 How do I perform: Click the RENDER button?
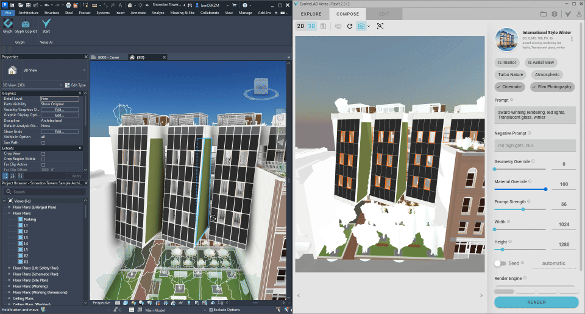[x=536, y=302]
